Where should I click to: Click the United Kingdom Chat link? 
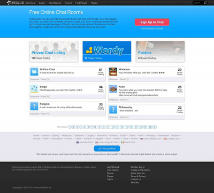(x=109, y=143)
